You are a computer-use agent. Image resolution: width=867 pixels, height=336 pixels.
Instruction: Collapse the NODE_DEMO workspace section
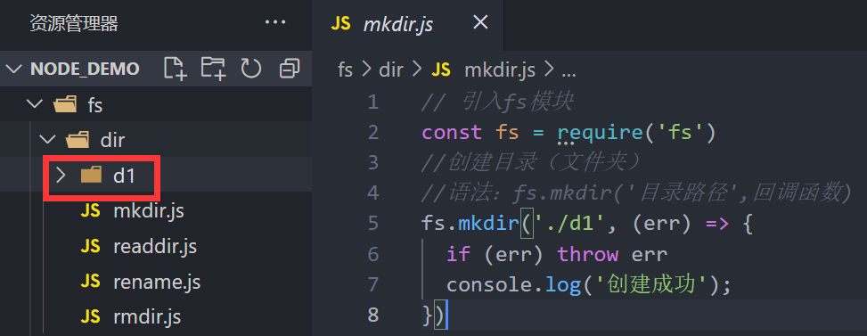pyautogui.click(x=14, y=70)
